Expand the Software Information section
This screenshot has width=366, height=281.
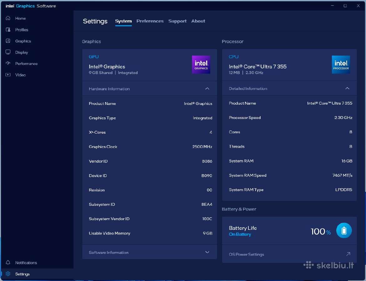pyautogui.click(x=207, y=252)
